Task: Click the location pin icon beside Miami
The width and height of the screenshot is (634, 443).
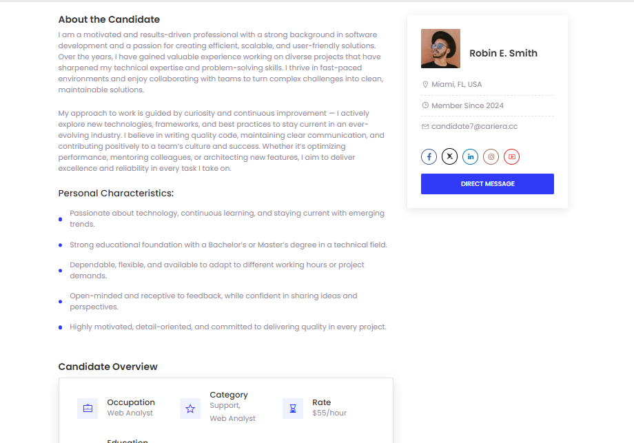Action: (x=425, y=85)
